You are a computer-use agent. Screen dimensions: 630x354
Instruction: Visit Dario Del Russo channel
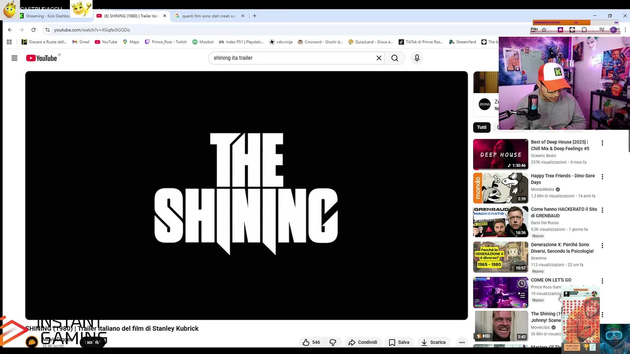pyautogui.click(x=544, y=223)
